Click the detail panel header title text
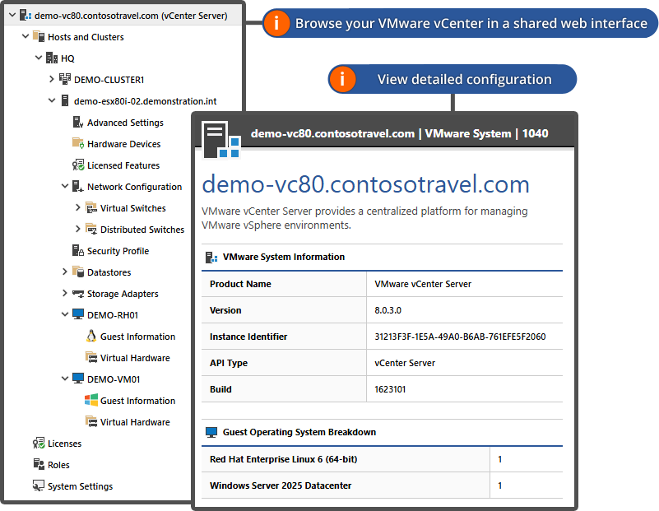Screen dimensions: 659x511 coord(399,133)
